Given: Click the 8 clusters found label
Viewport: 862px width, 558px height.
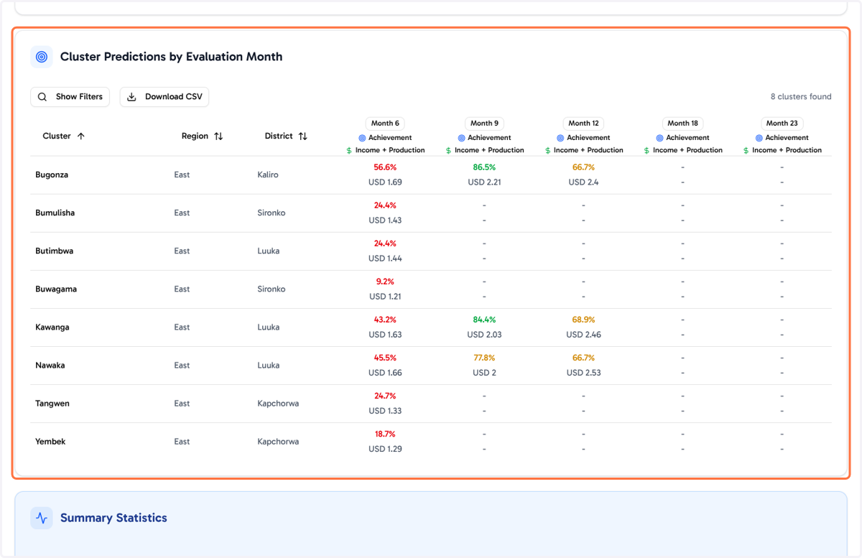Looking at the screenshot, I should pyautogui.click(x=801, y=97).
